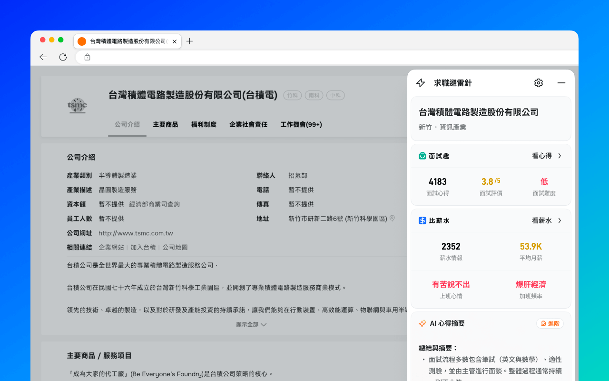
Task: Click the map pin beside the address
Action: 392,218
